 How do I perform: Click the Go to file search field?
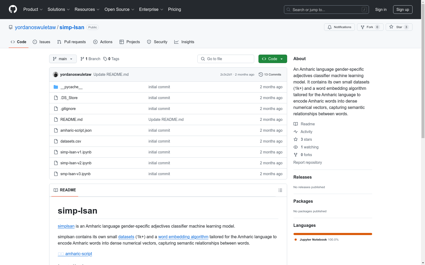pyautogui.click(x=226, y=59)
